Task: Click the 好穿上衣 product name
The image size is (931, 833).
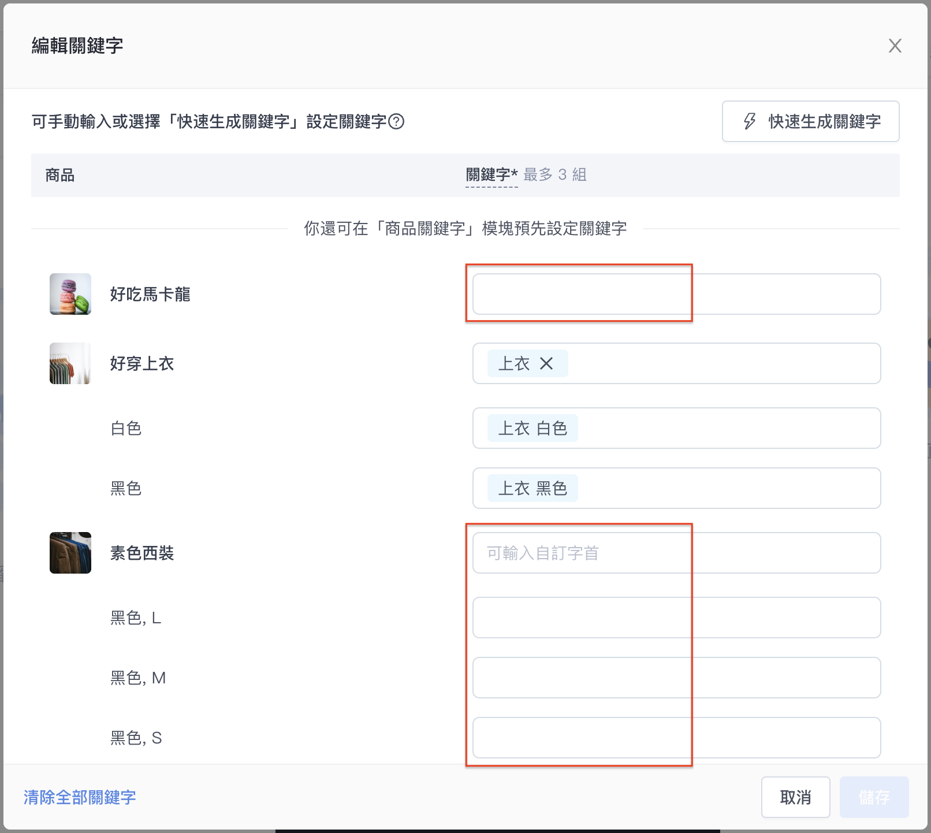Action: pyautogui.click(x=142, y=363)
